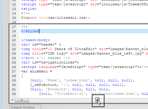Screen dimensions: 148x109
Task: Click the '_cmNoAction' text on line 30
Action: [x=44, y=85]
